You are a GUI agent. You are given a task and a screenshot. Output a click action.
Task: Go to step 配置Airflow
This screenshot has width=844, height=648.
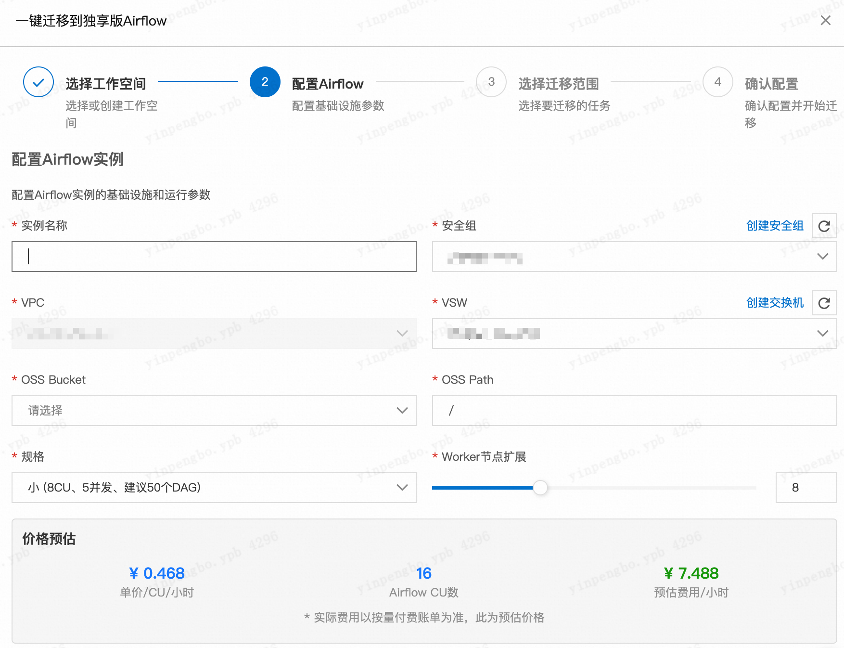(x=328, y=84)
